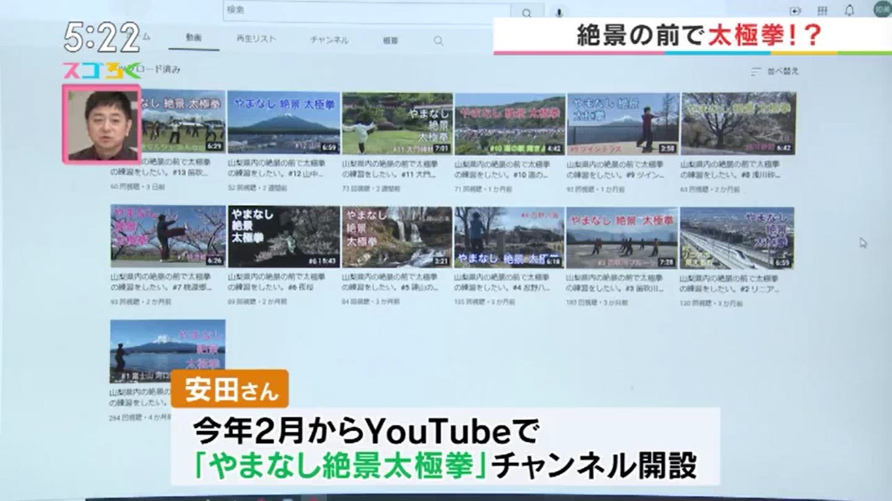Click the 183 回視聴 view count under #3
The height and width of the screenshot is (501, 892).
(597, 303)
